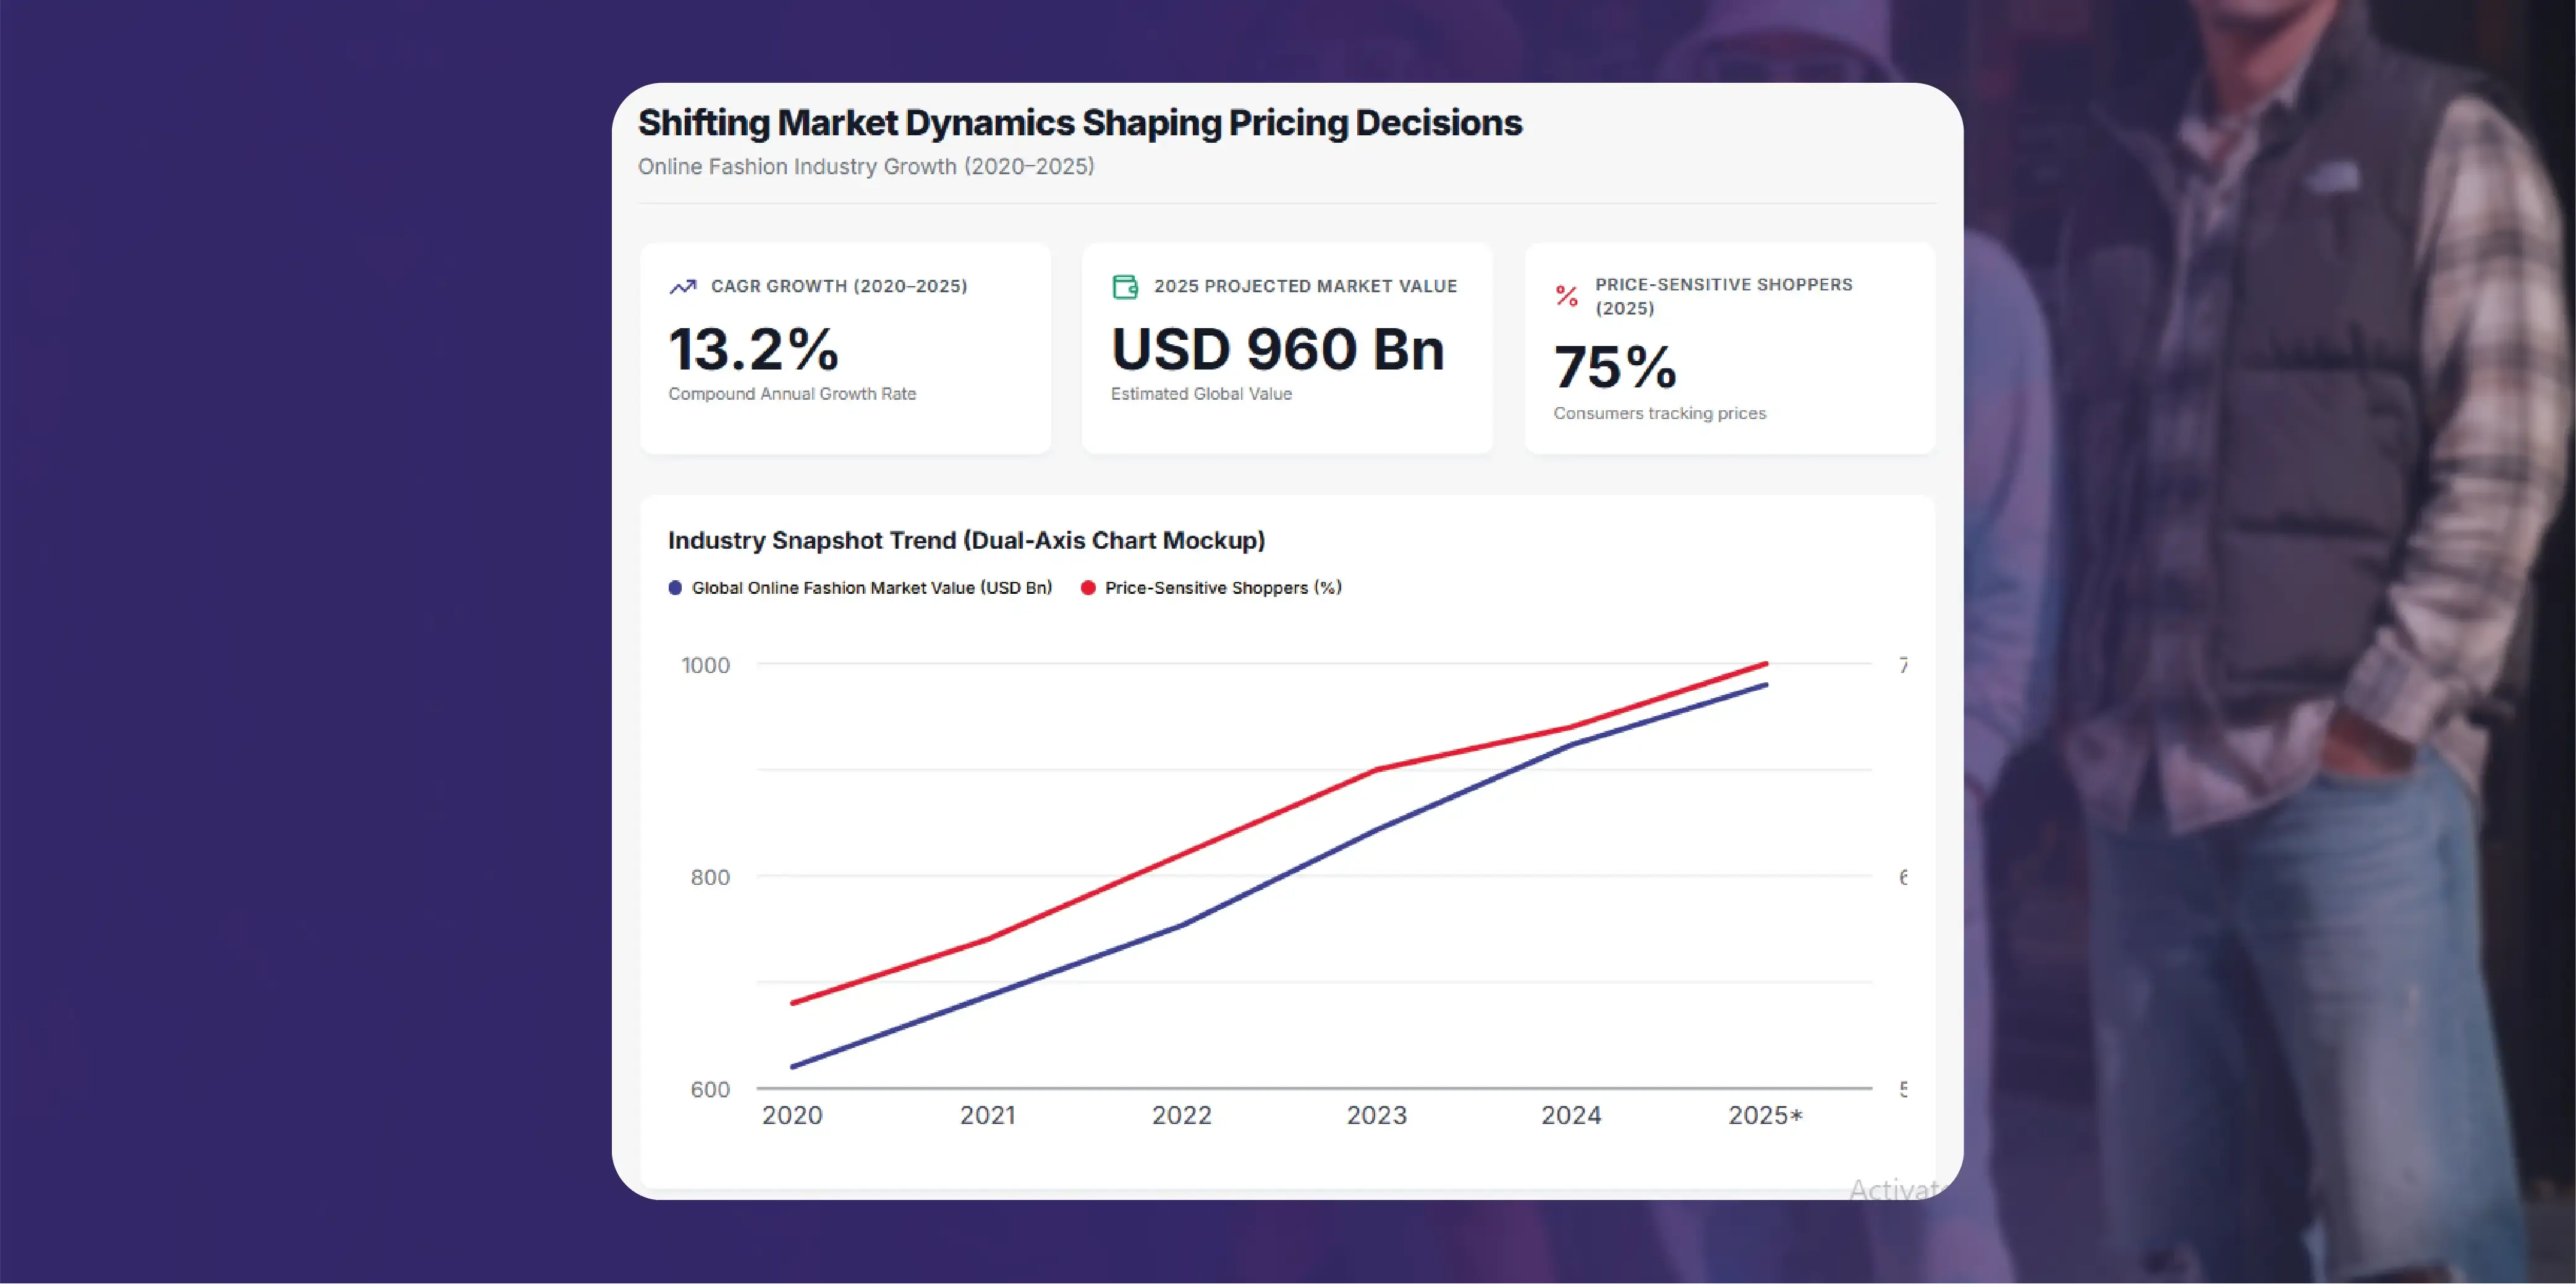
Task: Click the 13.2% CAGR value
Action: coord(753,349)
